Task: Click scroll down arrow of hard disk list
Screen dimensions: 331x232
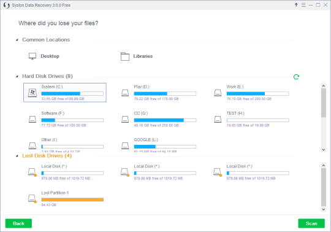Action: coord(324,150)
